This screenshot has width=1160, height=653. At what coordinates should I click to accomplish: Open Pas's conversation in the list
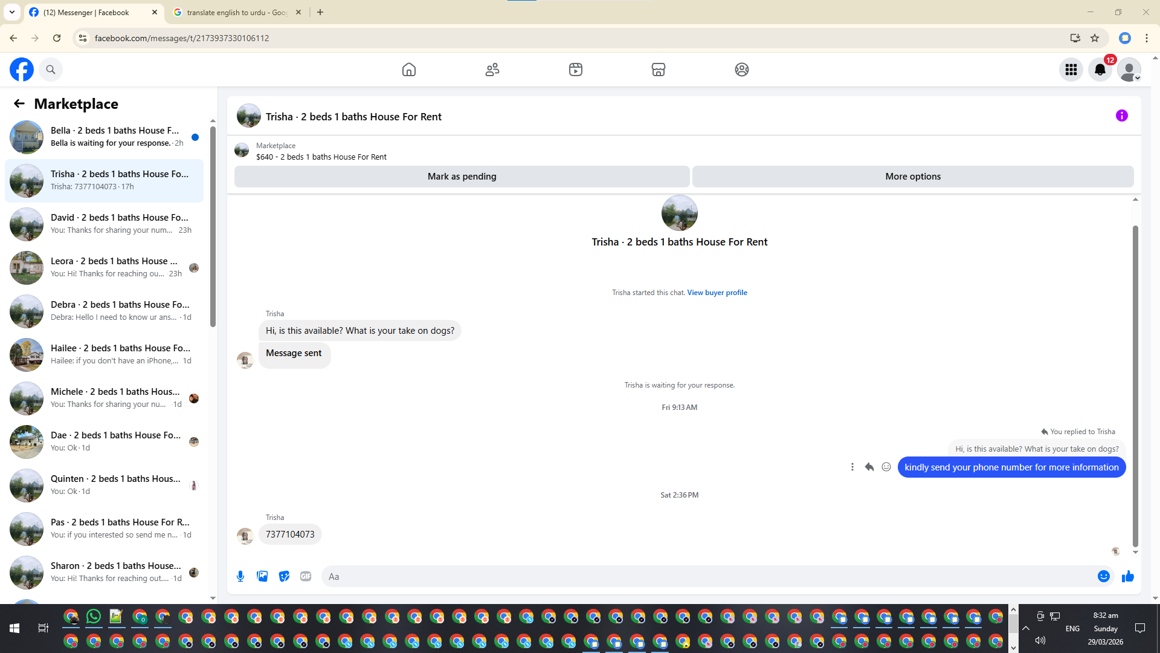pos(104,529)
